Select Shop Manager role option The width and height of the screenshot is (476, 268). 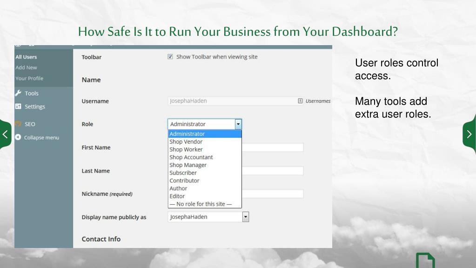[205, 165]
